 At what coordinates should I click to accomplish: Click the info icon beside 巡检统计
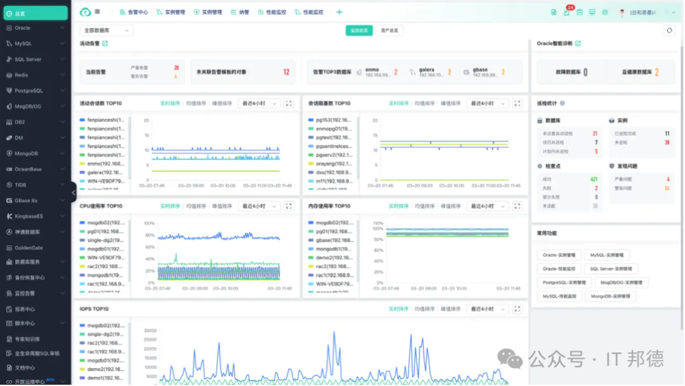[562, 103]
